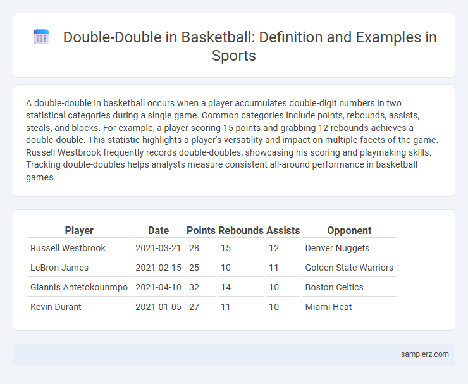Viewport: 468px width, 384px height.
Task: Select the Rebounds column header
Action: tap(241, 230)
